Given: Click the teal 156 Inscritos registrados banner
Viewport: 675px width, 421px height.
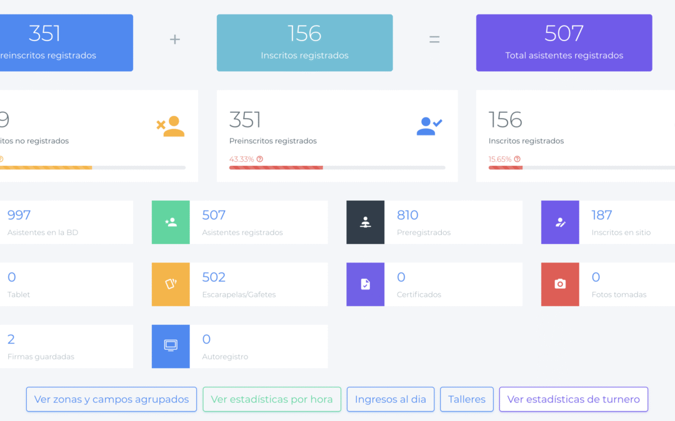Looking at the screenshot, I should click(305, 42).
